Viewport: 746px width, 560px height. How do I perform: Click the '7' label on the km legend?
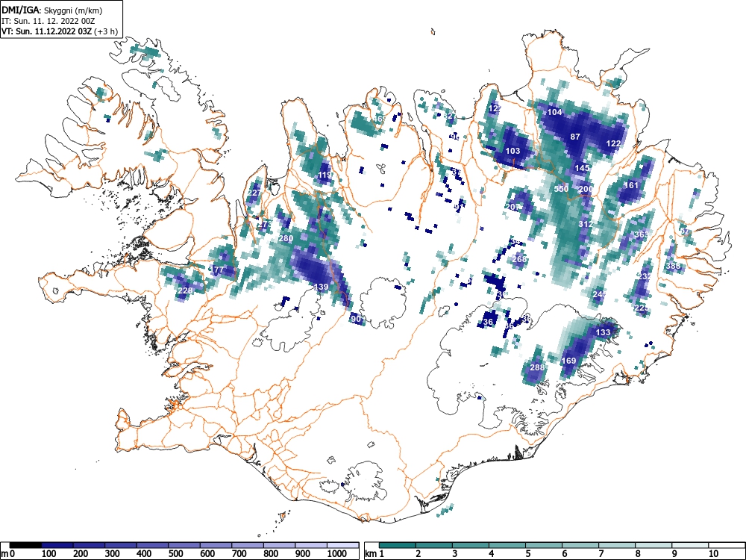point(601,554)
